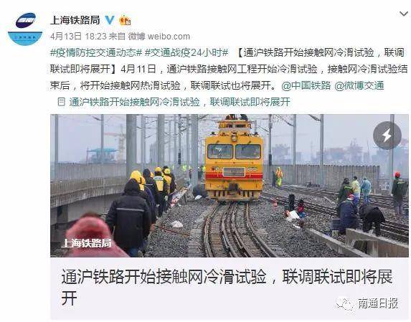411x322 pixels.
Task: Click the lightning flash icon on photo
Action: tap(387, 136)
